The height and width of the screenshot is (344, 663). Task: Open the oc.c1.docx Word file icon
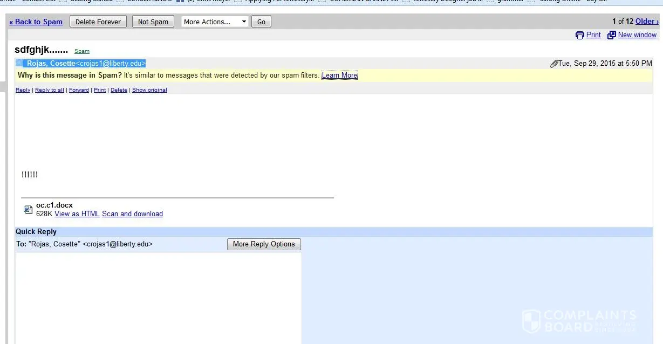click(28, 210)
